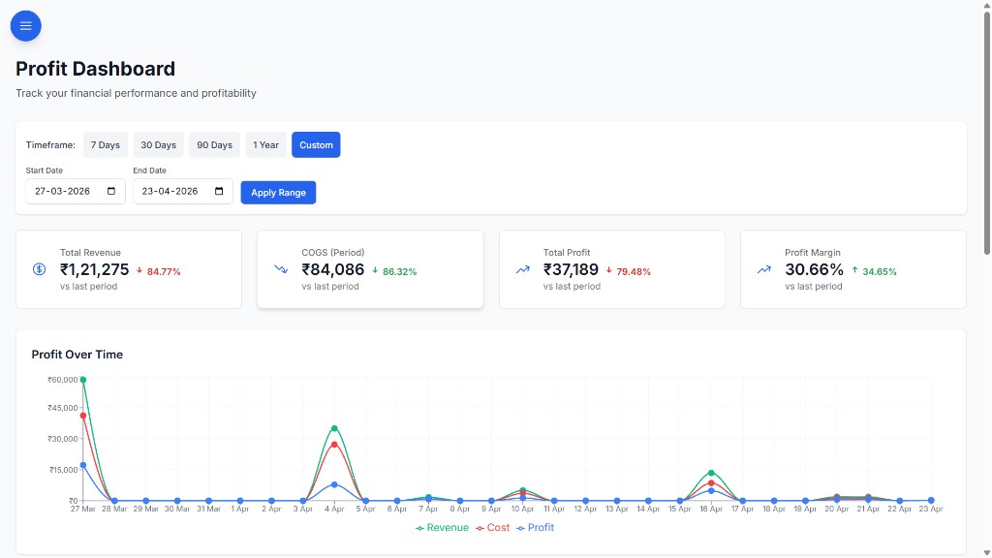
Task: Click the page vertical scrollbar thumb
Action: (x=986, y=133)
